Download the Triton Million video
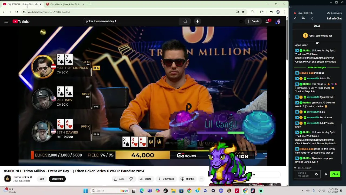Screen dimensions: 346x195 click(x=166, y=179)
